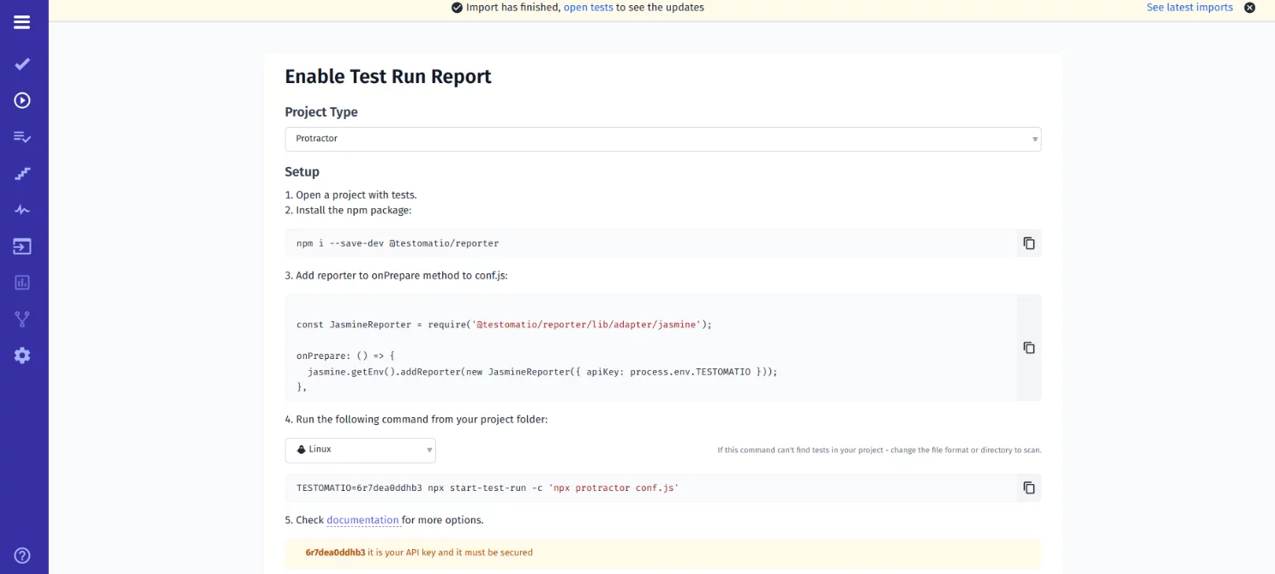Open the Tests section from the sidebar
The height and width of the screenshot is (574, 1275).
click(x=22, y=63)
